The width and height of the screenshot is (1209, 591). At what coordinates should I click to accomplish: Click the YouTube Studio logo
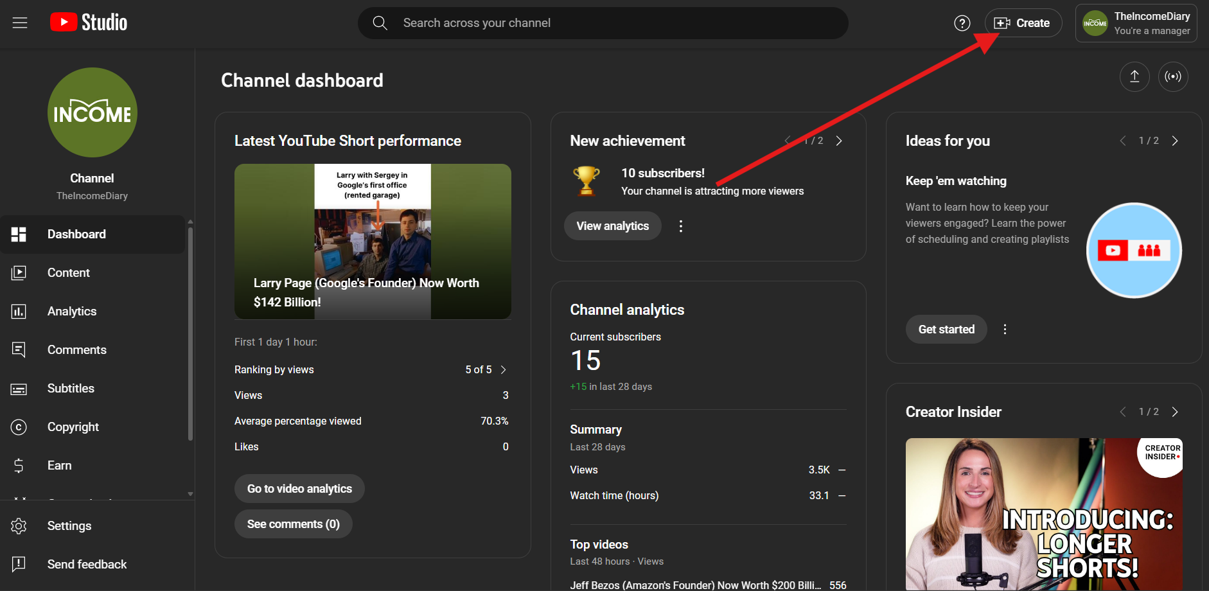[x=89, y=22]
